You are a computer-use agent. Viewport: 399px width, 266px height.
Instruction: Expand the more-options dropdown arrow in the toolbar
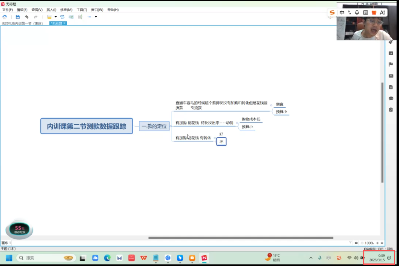pyautogui.click(x=96, y=17)
